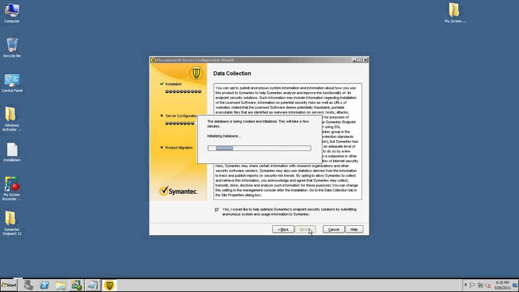519x292 pixels.
Task: Click the Start button
Action: tap(9, 285)
